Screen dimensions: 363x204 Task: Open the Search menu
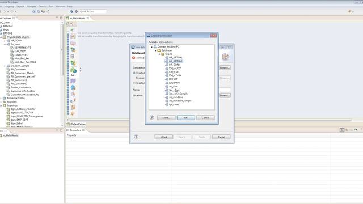click(x=43, y=6)
